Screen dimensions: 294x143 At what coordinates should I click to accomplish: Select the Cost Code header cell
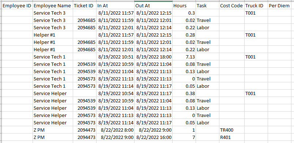click(x=231, y=6)
